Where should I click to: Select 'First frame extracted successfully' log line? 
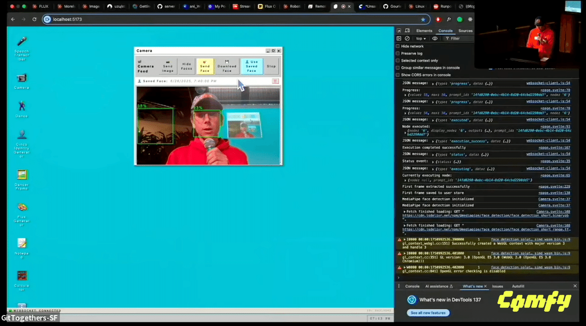436,186
